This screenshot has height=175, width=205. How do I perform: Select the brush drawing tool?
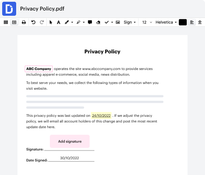[x=67, y=22]
